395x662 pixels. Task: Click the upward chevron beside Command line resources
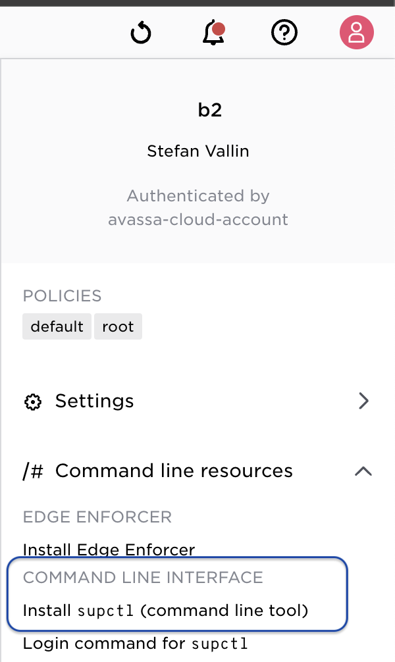click(363, 471)
